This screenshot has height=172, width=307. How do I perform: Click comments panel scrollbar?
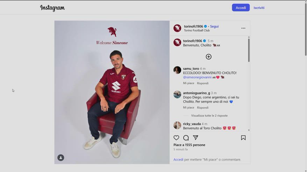(249, 50)
